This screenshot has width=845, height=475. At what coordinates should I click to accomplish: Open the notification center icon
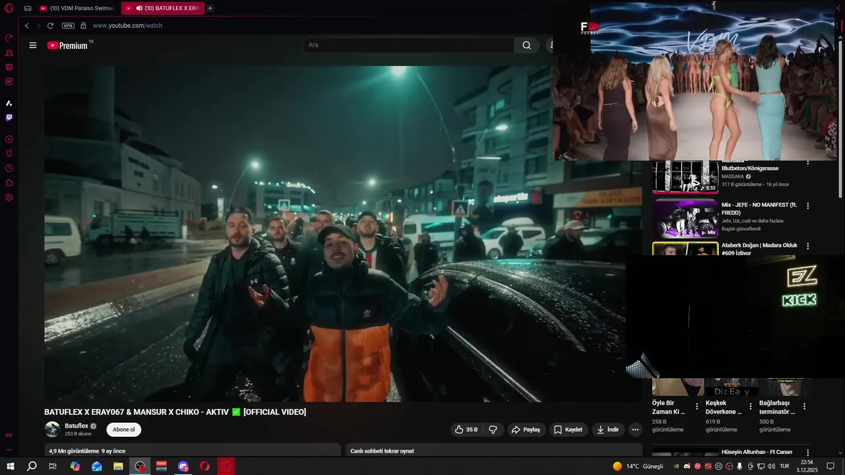830,466
